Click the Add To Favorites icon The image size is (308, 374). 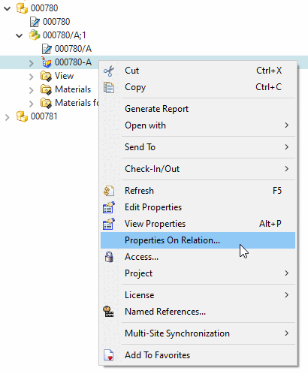pyautogui.click(x=109, y=355)
